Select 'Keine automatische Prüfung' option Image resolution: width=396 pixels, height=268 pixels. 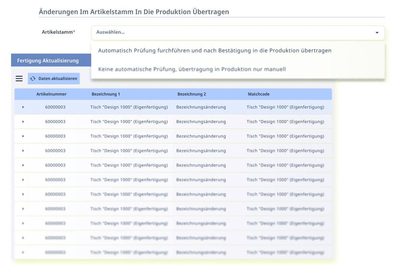point(192,69)
